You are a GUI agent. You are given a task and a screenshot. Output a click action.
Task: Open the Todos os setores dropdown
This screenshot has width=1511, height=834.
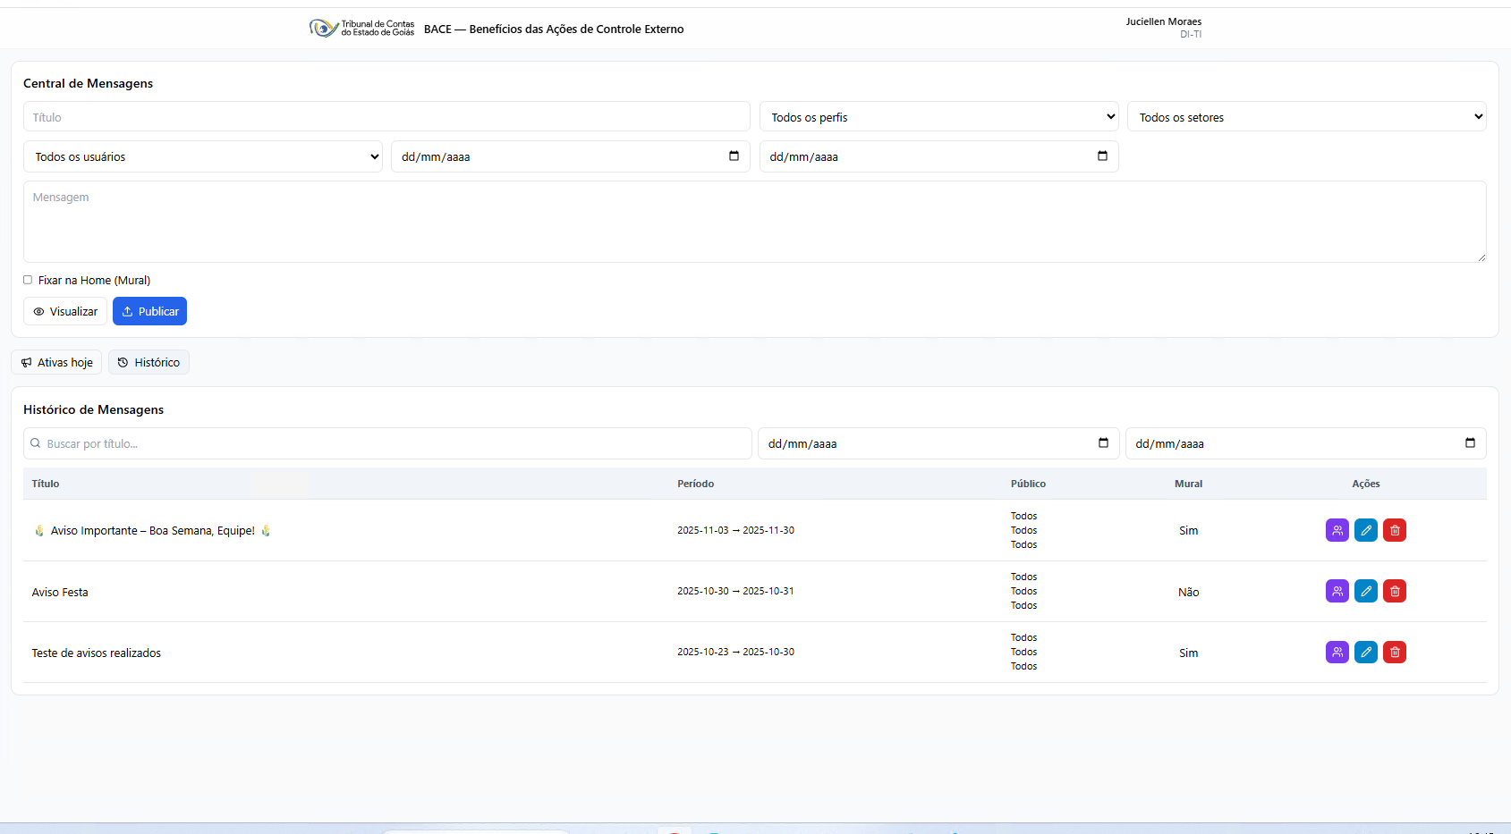coord(1306,117)
